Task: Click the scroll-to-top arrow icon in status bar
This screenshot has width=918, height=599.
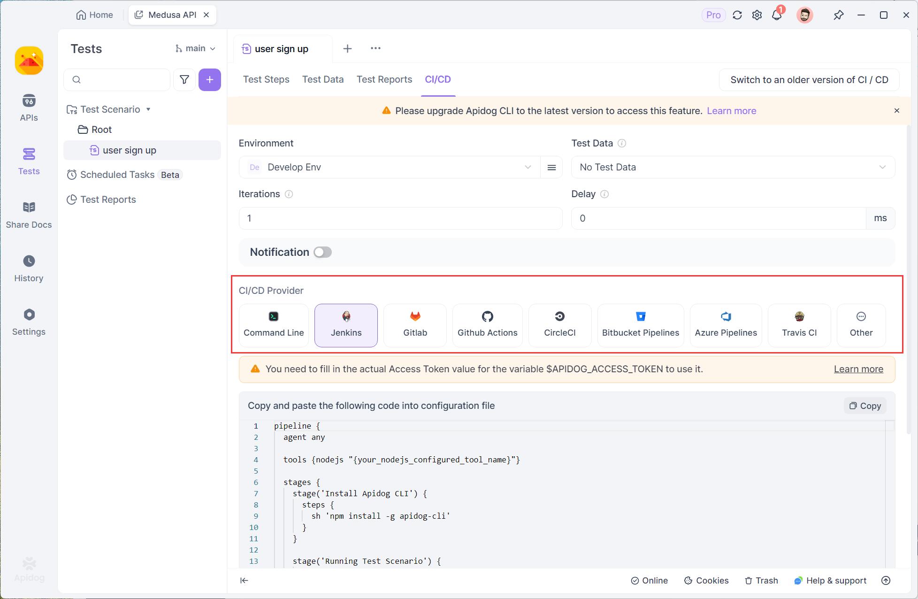Action: coord(886,581)
